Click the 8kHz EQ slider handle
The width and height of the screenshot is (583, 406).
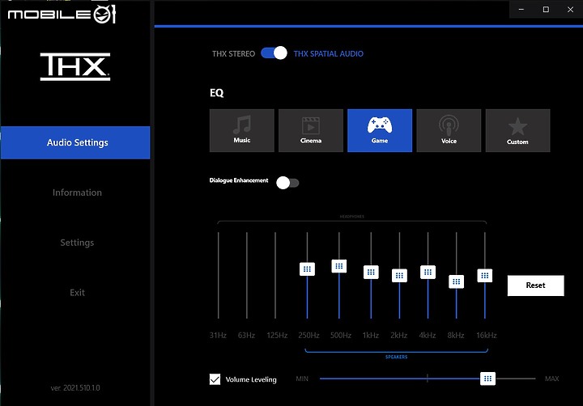coord(456,281)
